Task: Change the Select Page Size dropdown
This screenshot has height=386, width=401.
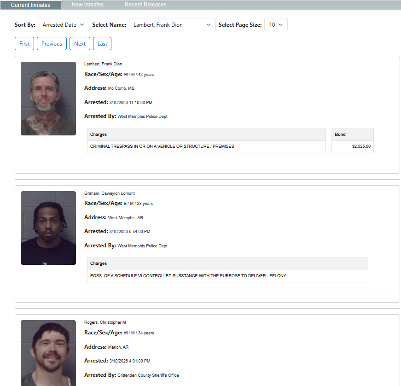Action: [x=276, y=25]
